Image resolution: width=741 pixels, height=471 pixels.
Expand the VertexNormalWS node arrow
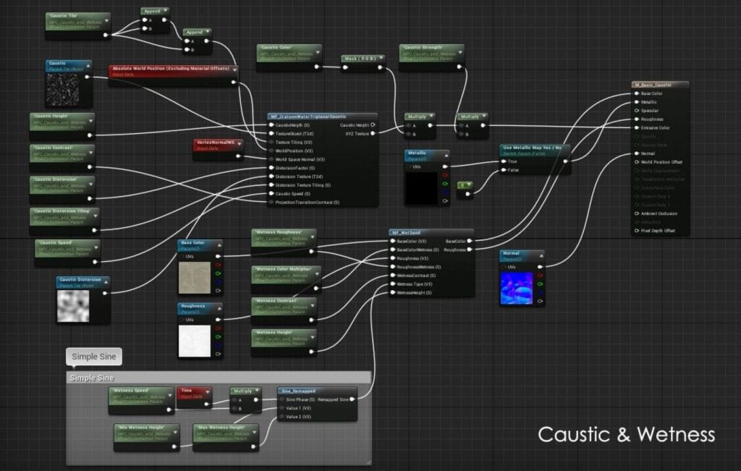240,143
